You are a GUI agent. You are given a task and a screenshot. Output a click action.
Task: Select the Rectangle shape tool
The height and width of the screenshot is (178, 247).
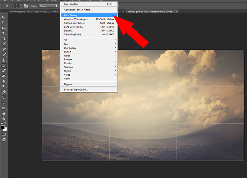tap(4, 108)
